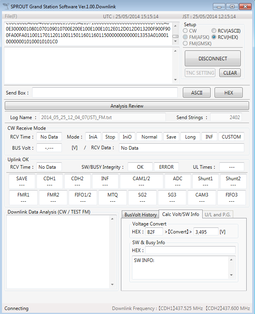Viewport: 255px width, 314px height.
Task: Click into the Send Box field
Action: coord(105,92)
